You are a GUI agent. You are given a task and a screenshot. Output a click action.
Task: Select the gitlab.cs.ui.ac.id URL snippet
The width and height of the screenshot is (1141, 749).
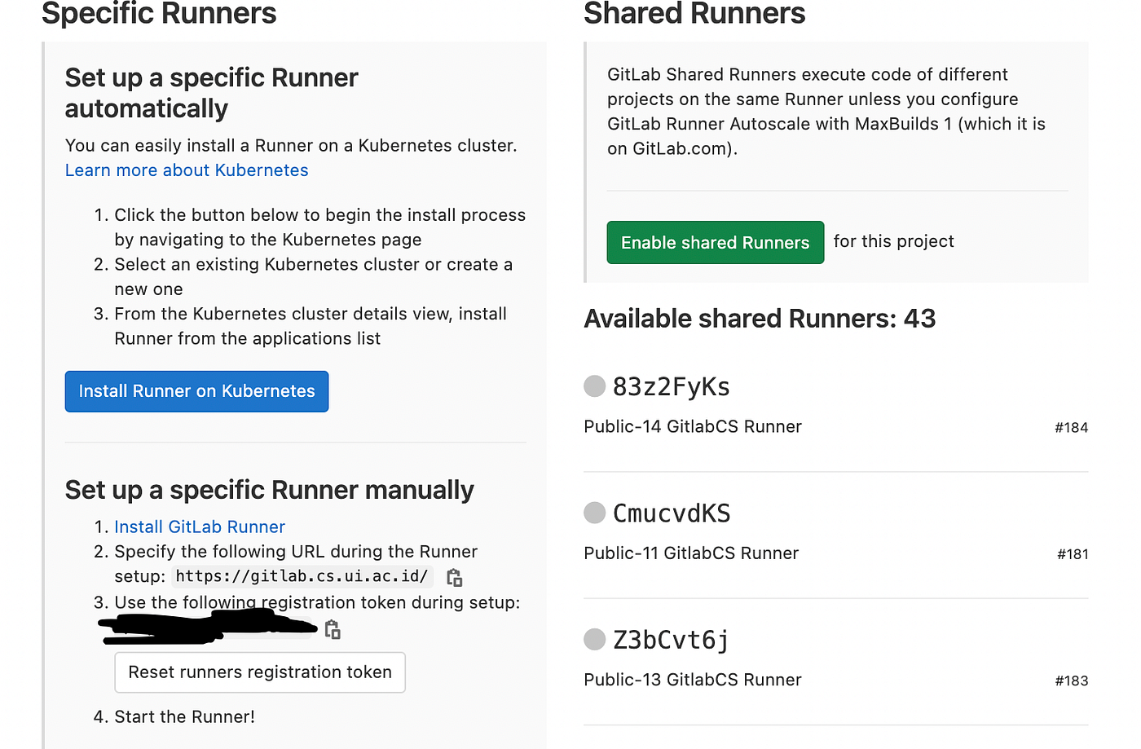pyautogui.click(x=302, y=576)
